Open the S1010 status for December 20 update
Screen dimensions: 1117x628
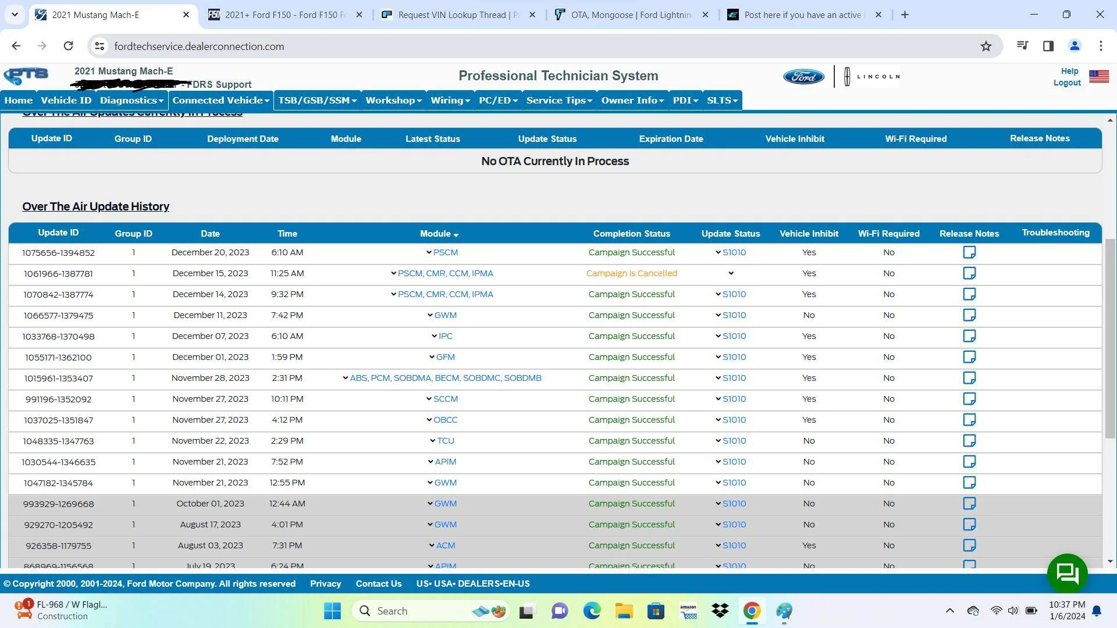point(734,252)
